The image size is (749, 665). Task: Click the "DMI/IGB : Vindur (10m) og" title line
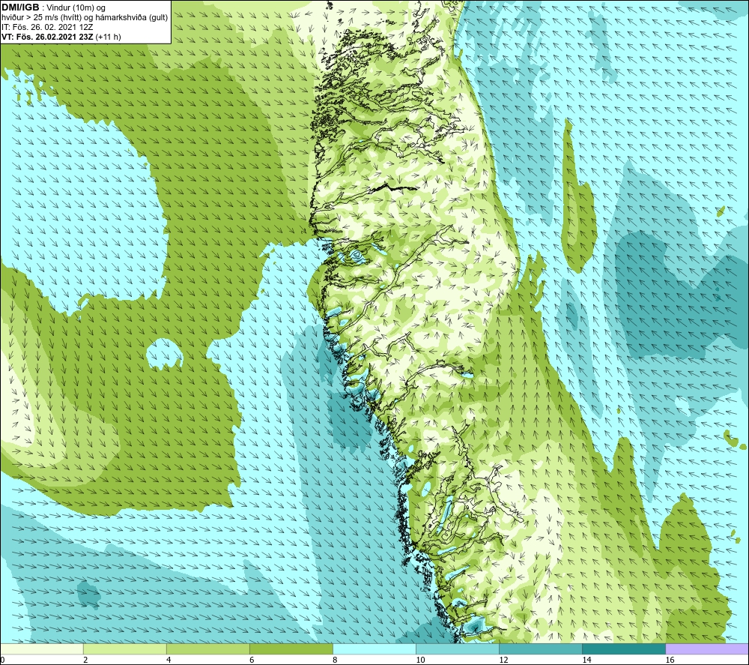point(53,7)
